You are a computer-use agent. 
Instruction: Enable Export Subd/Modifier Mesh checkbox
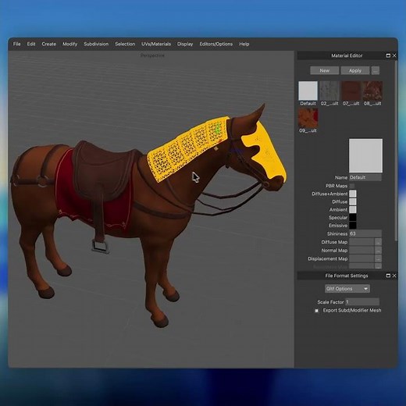coord(316,311)
